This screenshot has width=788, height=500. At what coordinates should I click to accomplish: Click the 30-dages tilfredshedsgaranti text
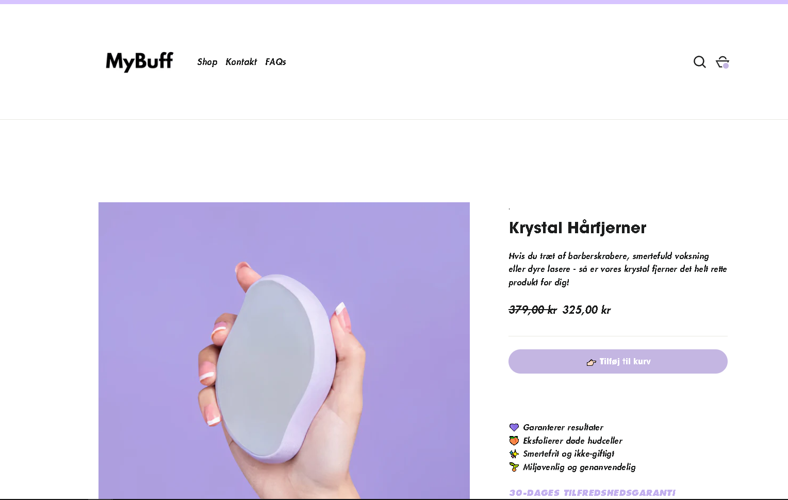pos(592,493)
